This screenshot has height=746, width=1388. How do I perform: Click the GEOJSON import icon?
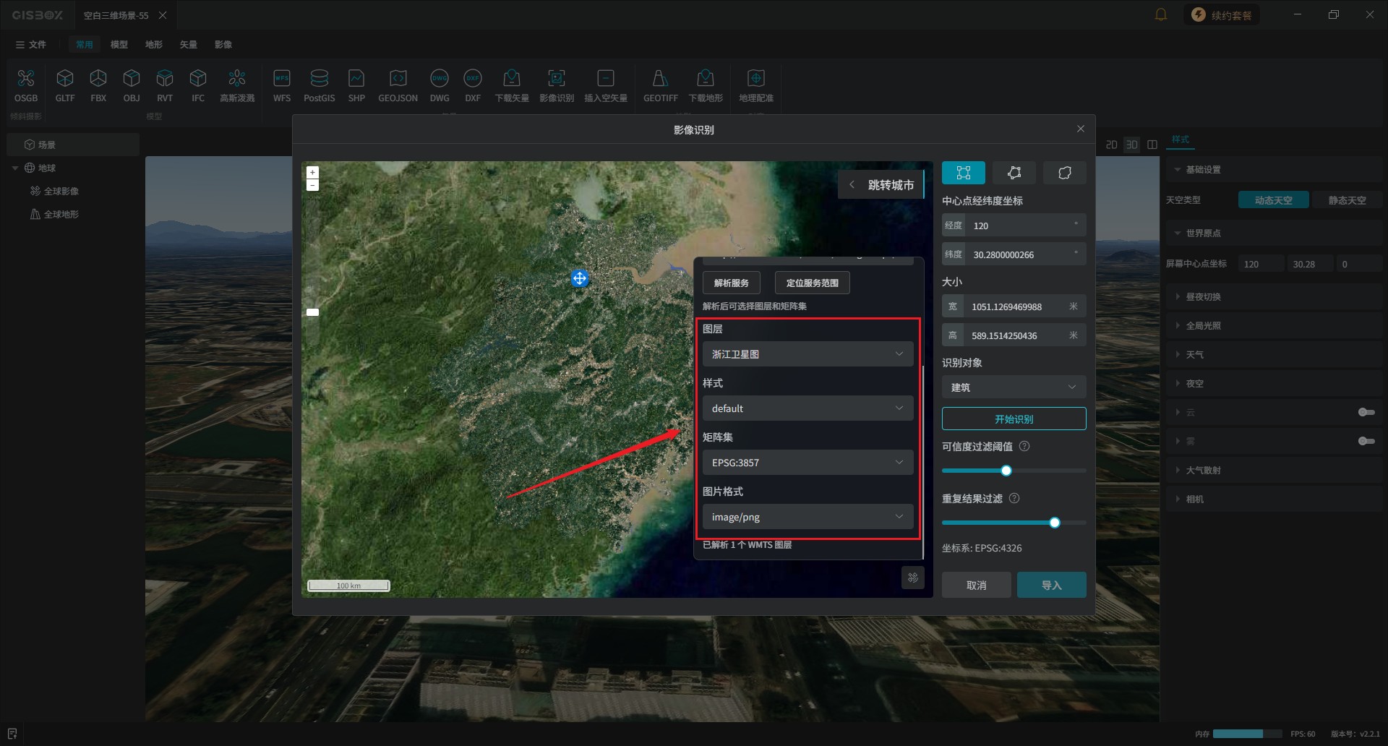click(398, 86)
